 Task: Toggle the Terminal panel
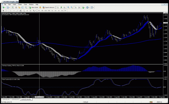23,8
